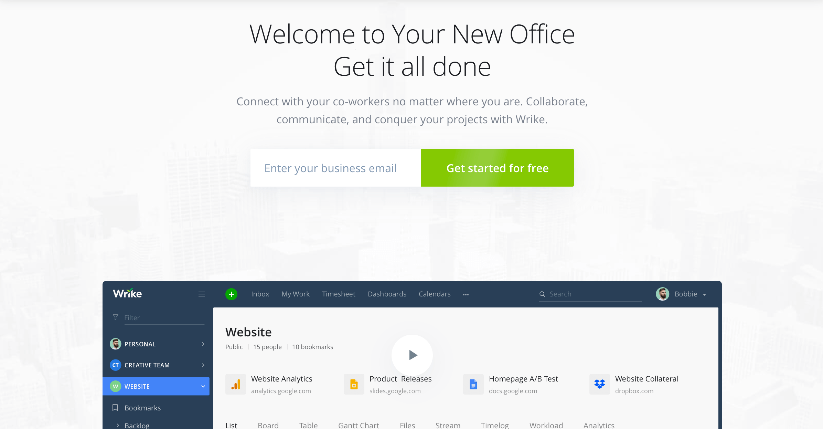The image size is (823, 429).
Task: Expand the CREATIVE TEAM section
Action: point(203,365)
